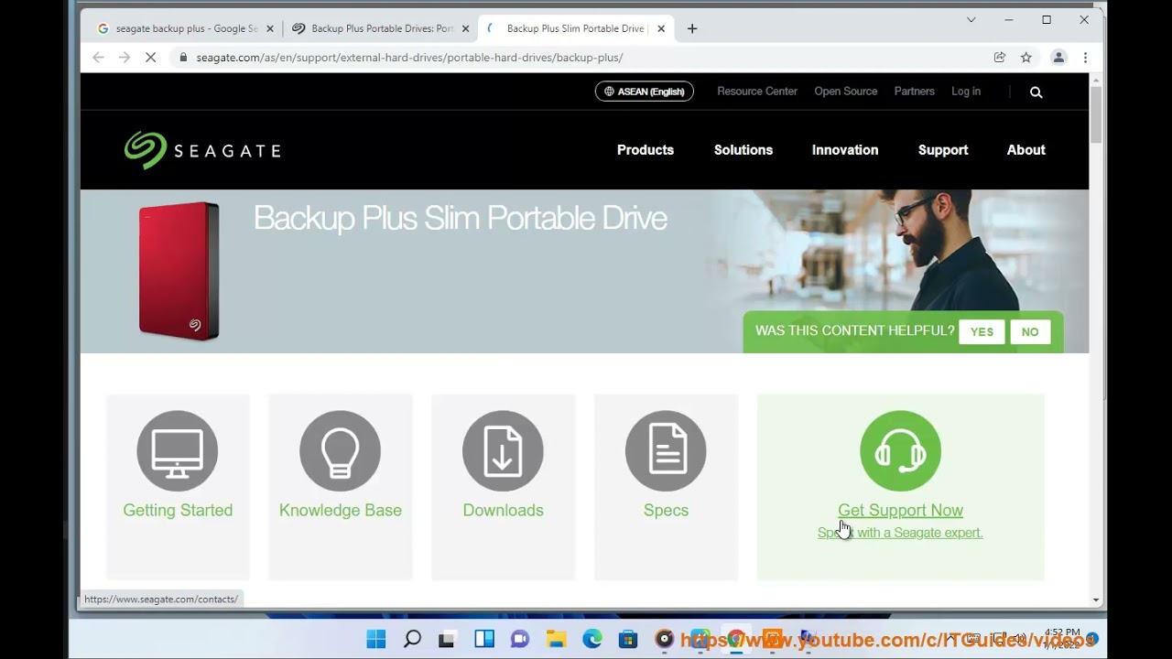Click the scrollbar down arrow

[1096, 600]
